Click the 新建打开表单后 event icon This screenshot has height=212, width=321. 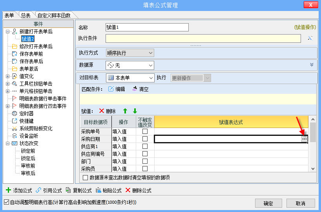coord(15,31)
